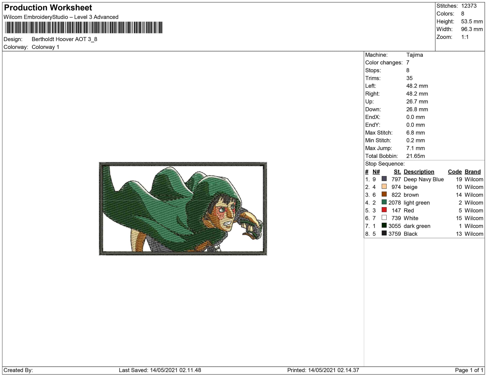The height and width of the screenshot is (375, 487).
Task: Select the Red thread swatch
Action: [384, 210]
